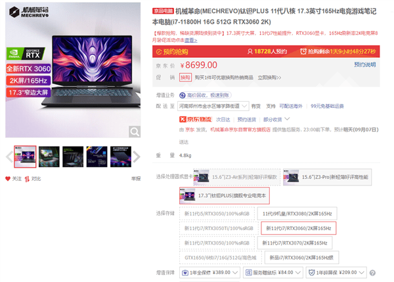Click the 可配送海外 link
The width and height of the screenshot is (394, 282).
pyautogui.click(x=291, y=106)
